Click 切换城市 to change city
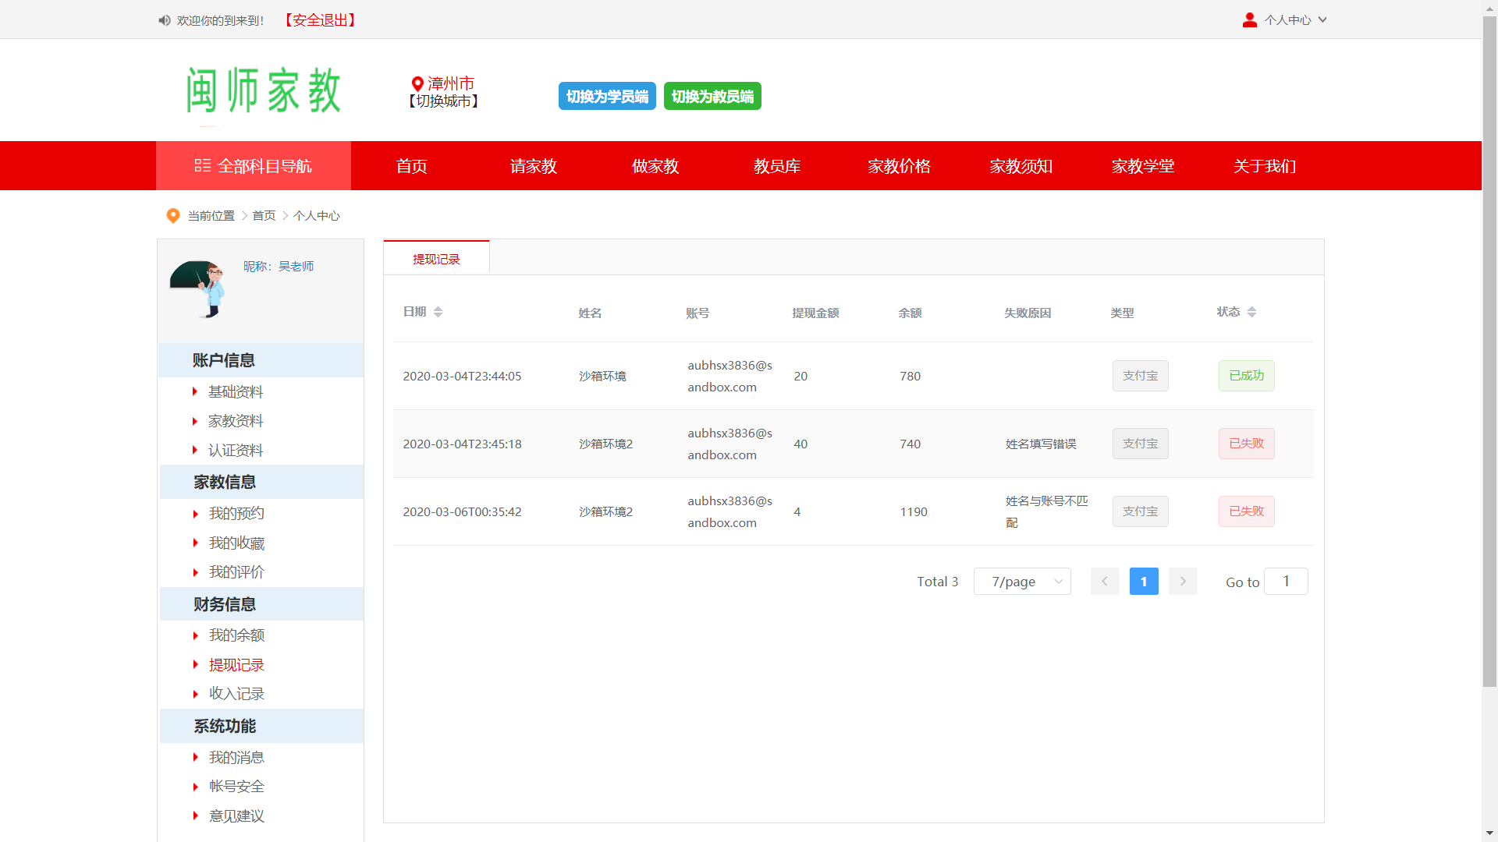Image resolution: width=1498 pixels, height=842 pixels. (x=443, y=101)
